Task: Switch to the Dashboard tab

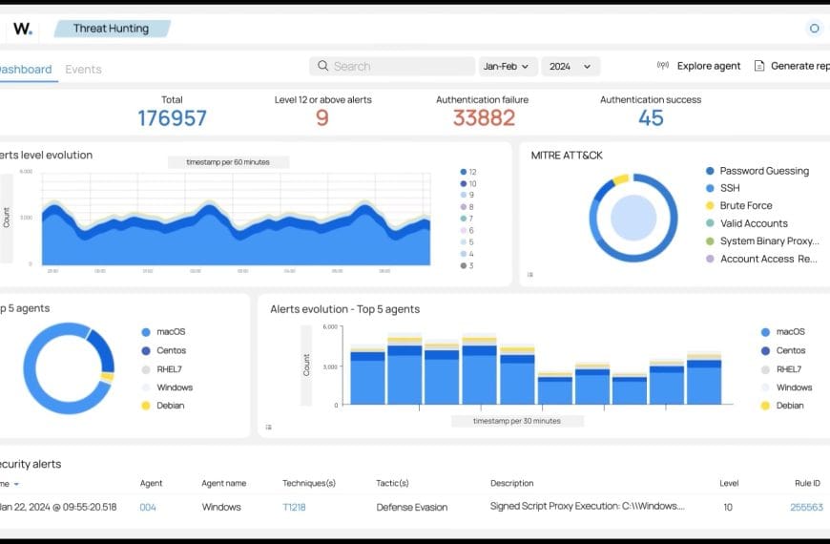Action: pos(26,70)
